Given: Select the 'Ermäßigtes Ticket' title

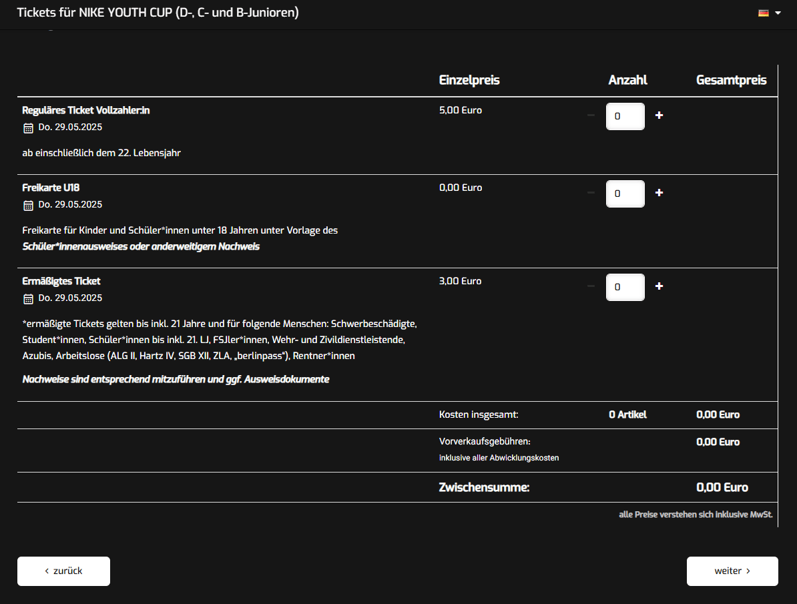Looking at the screenshot, I should (x=61, y=281).
